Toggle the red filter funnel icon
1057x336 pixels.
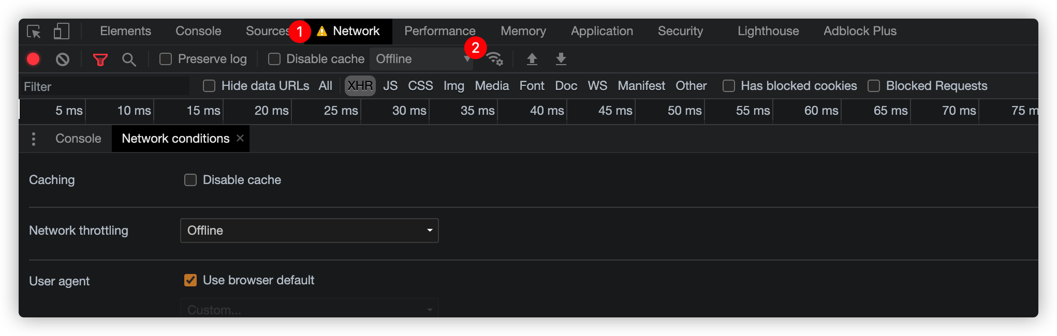coord(100,59)
